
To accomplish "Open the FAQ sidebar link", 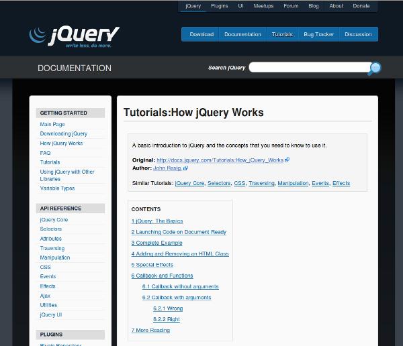I will click(45, 153).
